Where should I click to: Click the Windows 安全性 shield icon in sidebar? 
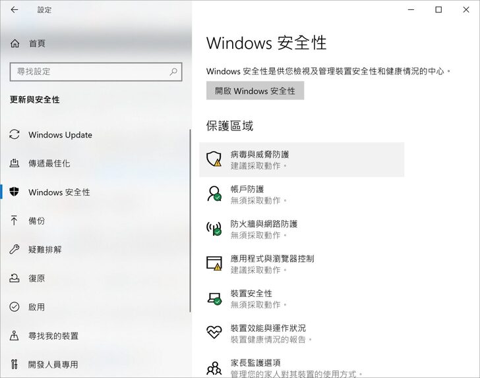coord(15,192)
